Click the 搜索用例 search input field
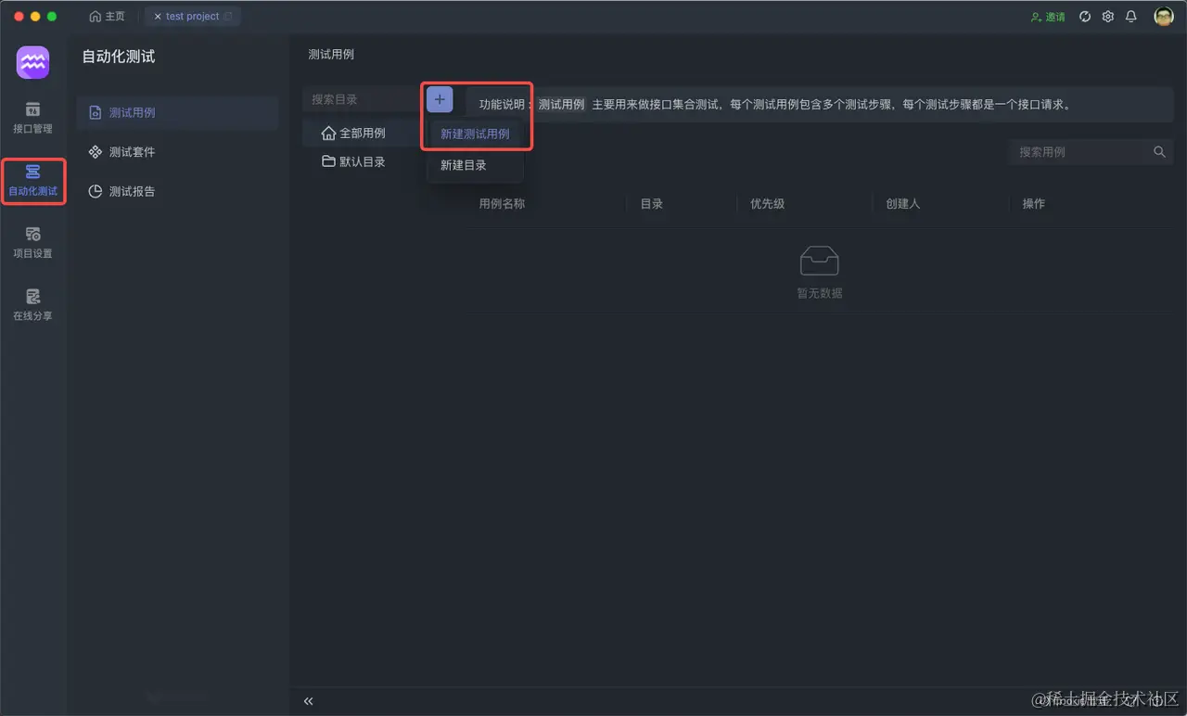The width and height of the screenshot is (1187, 716). point(1076,151)
